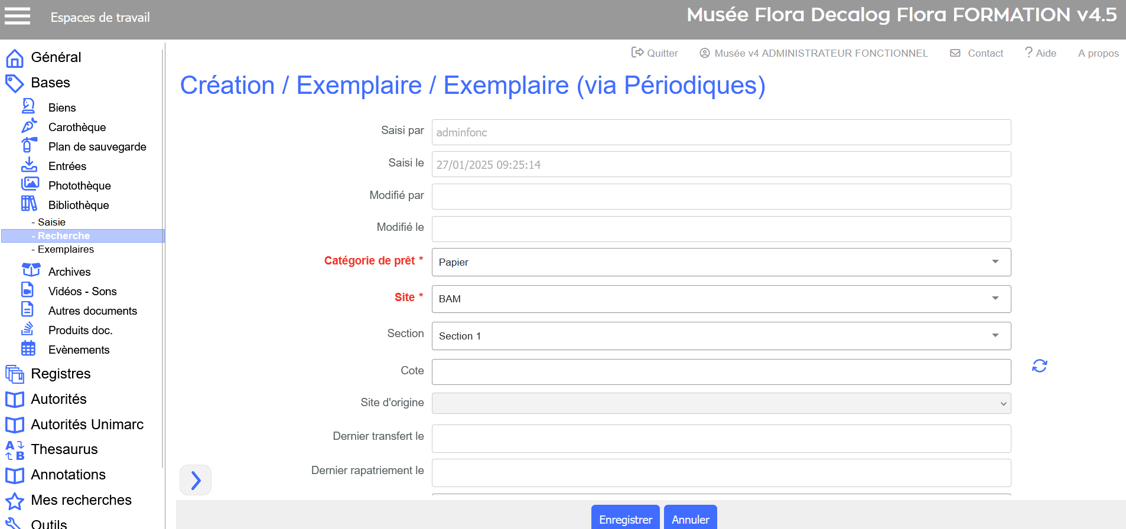1126x529 pixels.
Task: Open the hamburger menu icon
Action: (x=17, y=17)
